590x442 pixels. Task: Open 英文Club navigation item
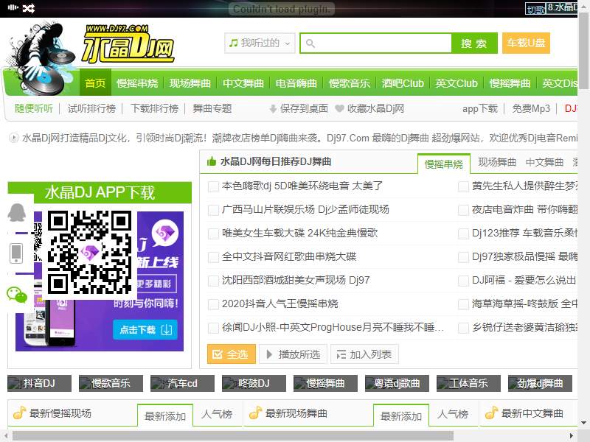(456, 83)
